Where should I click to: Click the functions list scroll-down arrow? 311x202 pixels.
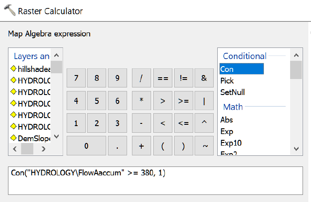(x=296, y=149)
